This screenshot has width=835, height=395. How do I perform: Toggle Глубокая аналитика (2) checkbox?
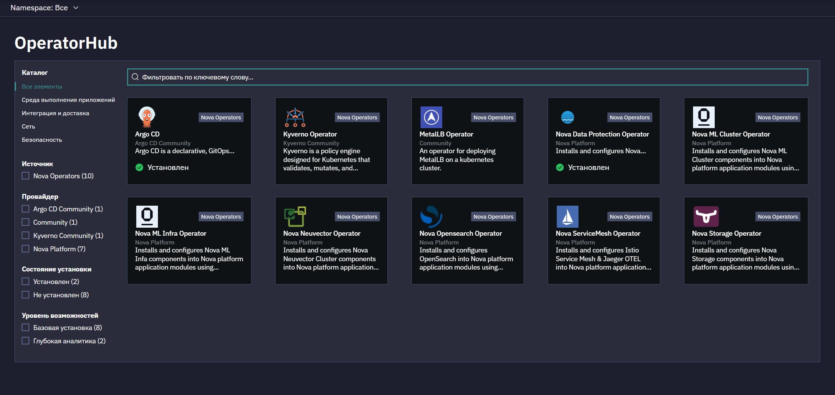coord(25,341)
